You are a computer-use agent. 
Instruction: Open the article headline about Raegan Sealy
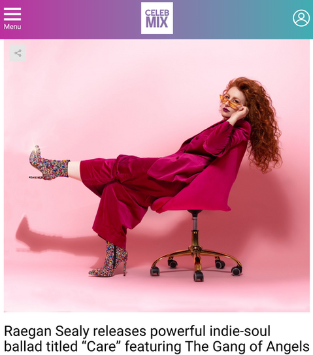click(157, 339)
